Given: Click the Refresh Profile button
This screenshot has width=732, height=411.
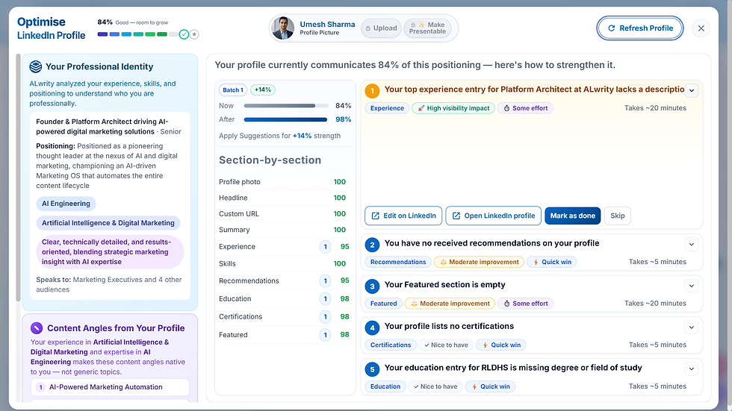Looking at the screenshot, I should click(x=639, y=28).
